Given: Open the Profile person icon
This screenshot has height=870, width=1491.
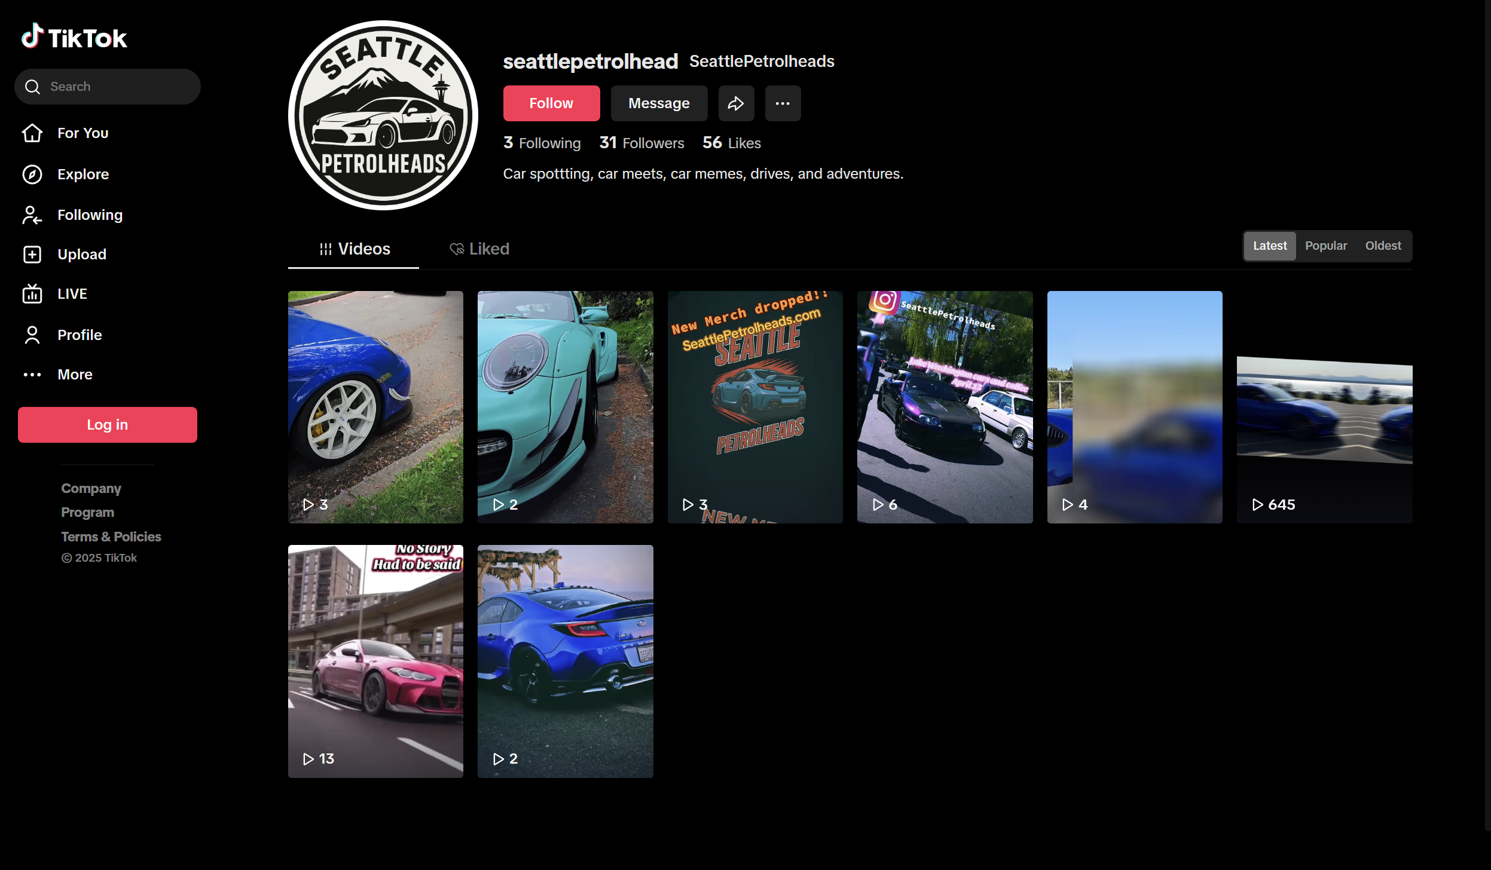Looking at the screenshot, I should (32, 335).
